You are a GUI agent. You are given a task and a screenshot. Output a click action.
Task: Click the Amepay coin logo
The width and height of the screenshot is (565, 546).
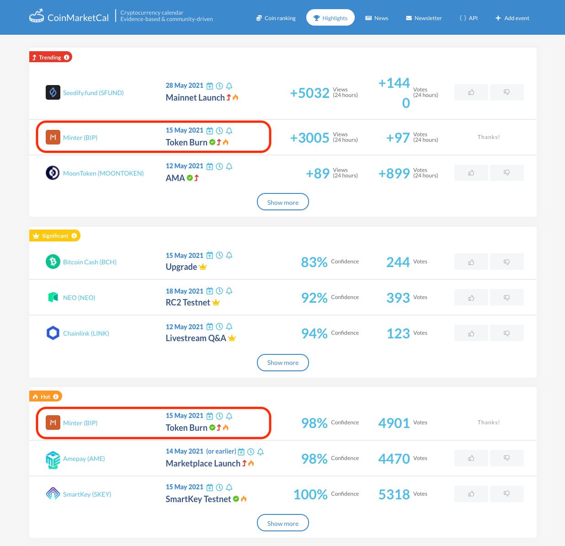pos(53,460)
